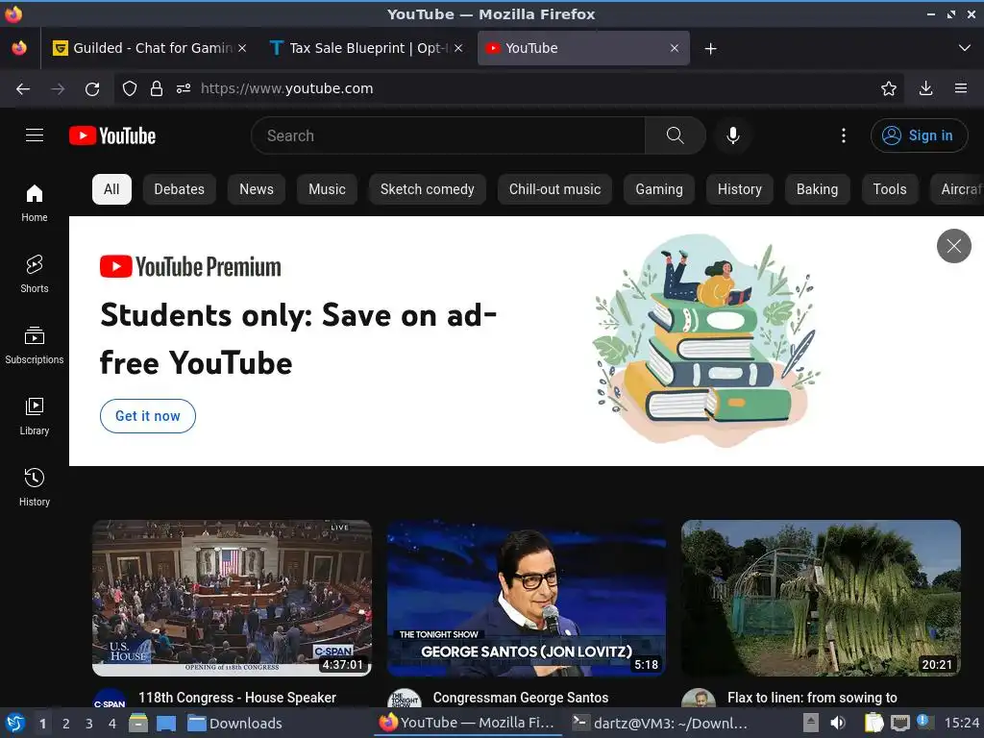The width and height of the screenshot is (984, 738).
Task: Click the taskbar clock showing 15:24
Action: tap(961, 724)
